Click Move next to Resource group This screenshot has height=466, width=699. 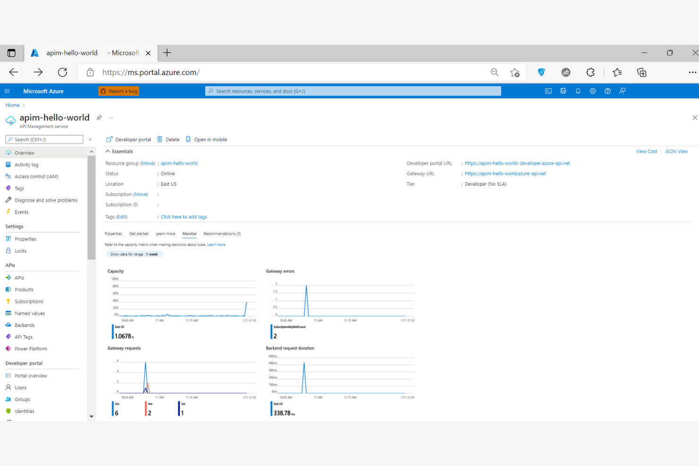[148, 163]
